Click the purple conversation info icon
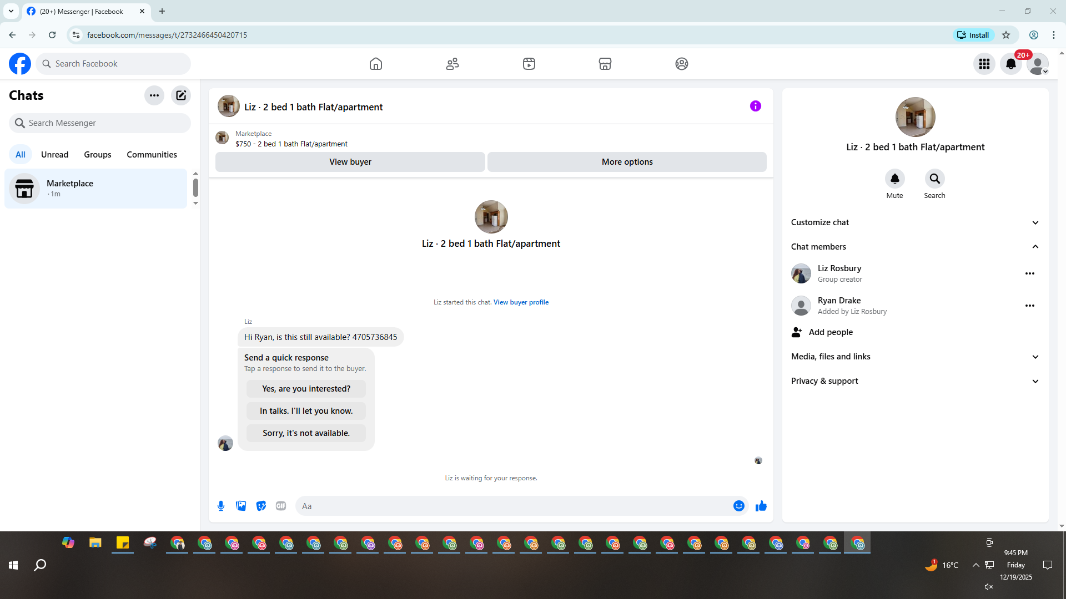 pos(755,106)
